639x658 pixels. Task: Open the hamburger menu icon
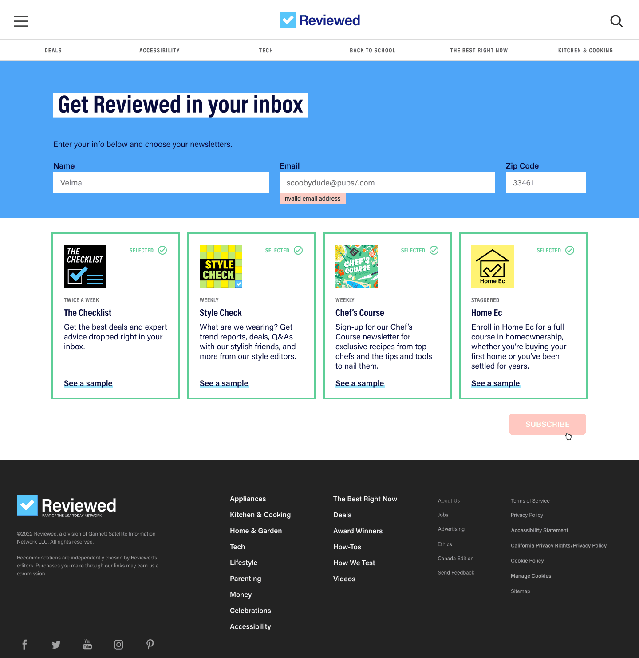coord(21,21)
